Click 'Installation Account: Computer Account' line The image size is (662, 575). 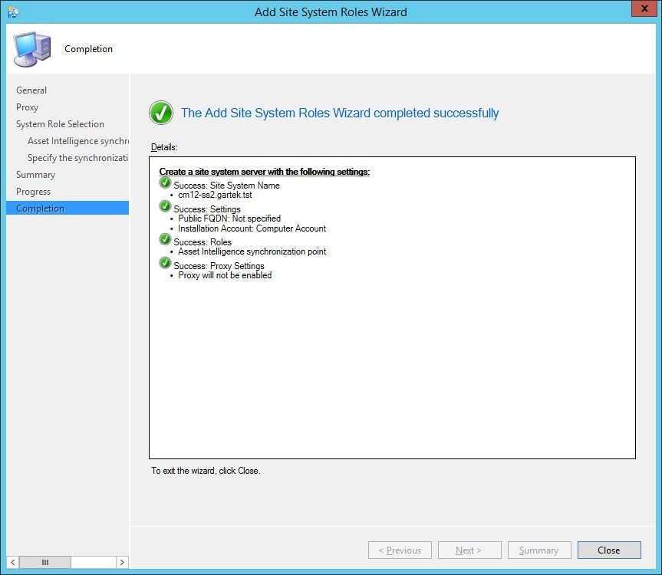coord(252,228)
